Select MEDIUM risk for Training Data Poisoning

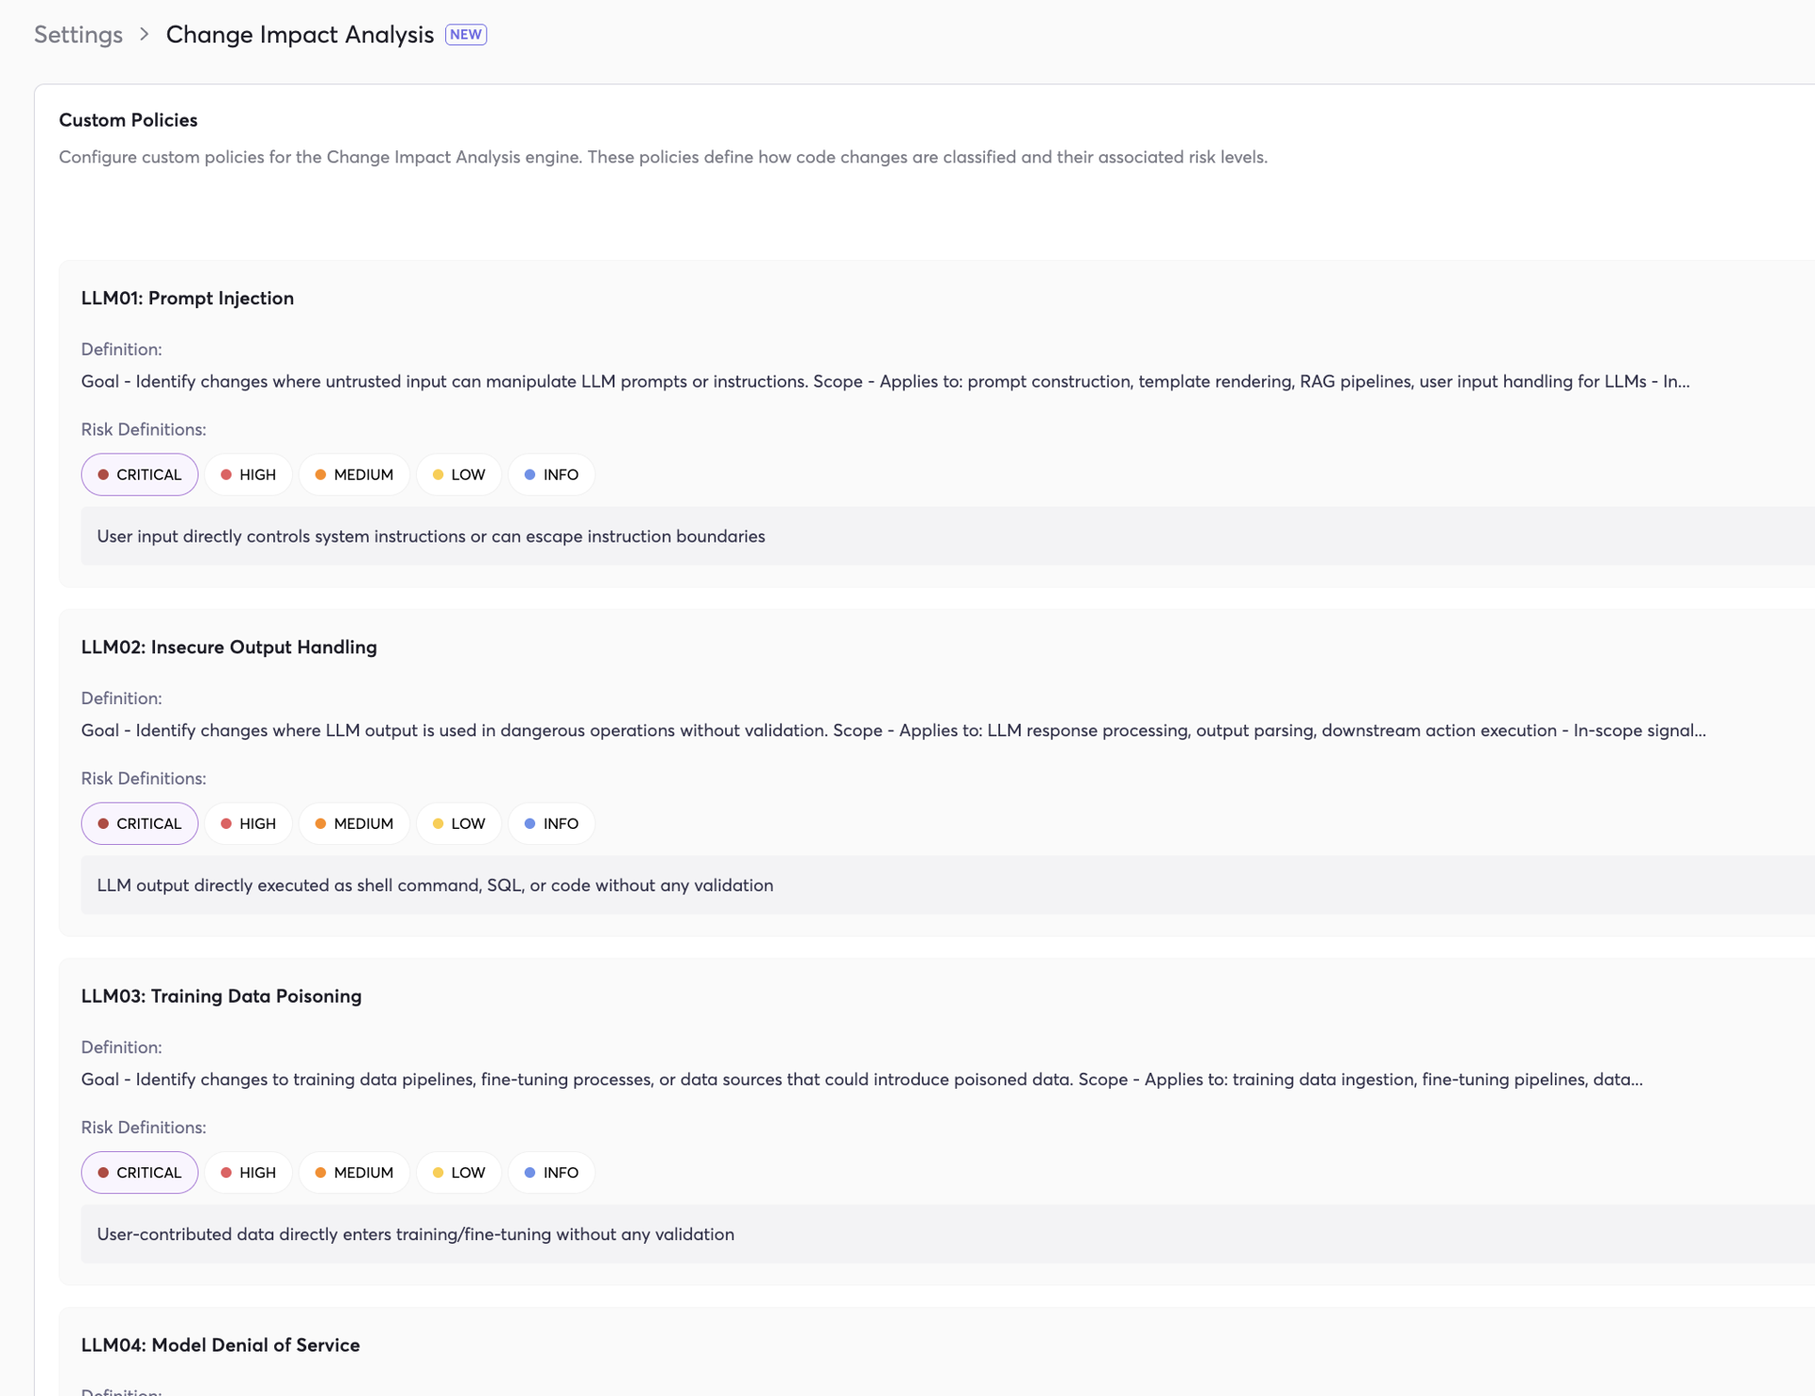354,1172
